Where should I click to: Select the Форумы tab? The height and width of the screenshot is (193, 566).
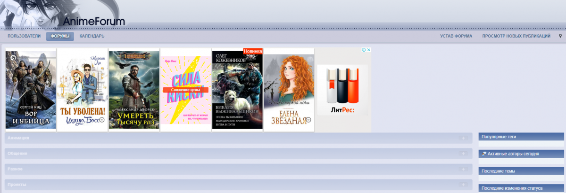click(x=60, y=36)
